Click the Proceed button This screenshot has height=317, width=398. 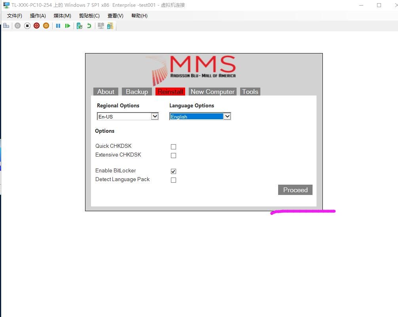click(295, 190)
